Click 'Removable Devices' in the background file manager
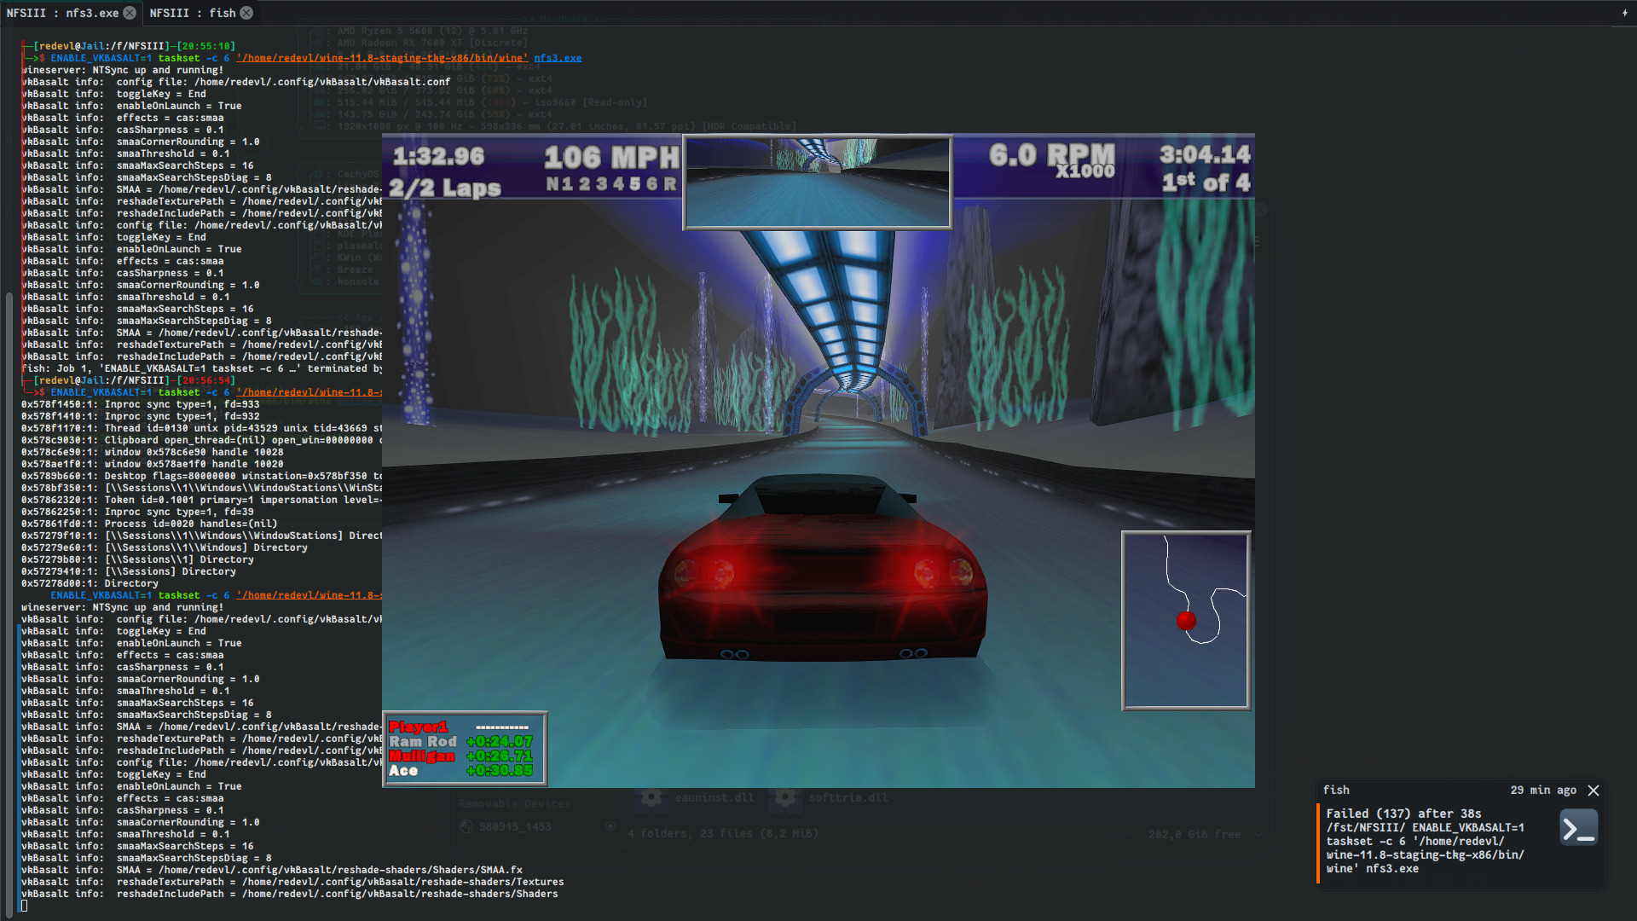 point(514,803)
